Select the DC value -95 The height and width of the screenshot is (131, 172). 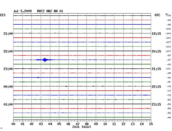pos(169,73)
